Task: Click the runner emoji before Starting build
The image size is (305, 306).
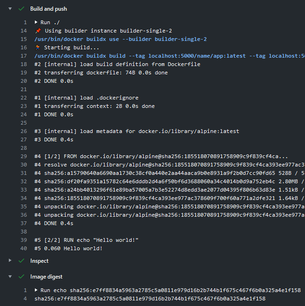Action: [38, 47]
